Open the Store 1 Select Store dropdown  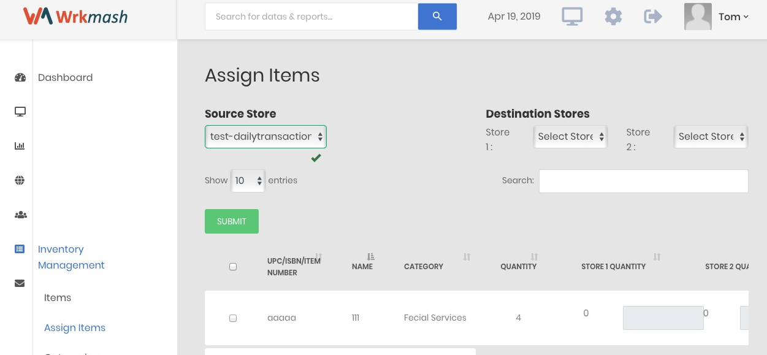click(570, 137)
